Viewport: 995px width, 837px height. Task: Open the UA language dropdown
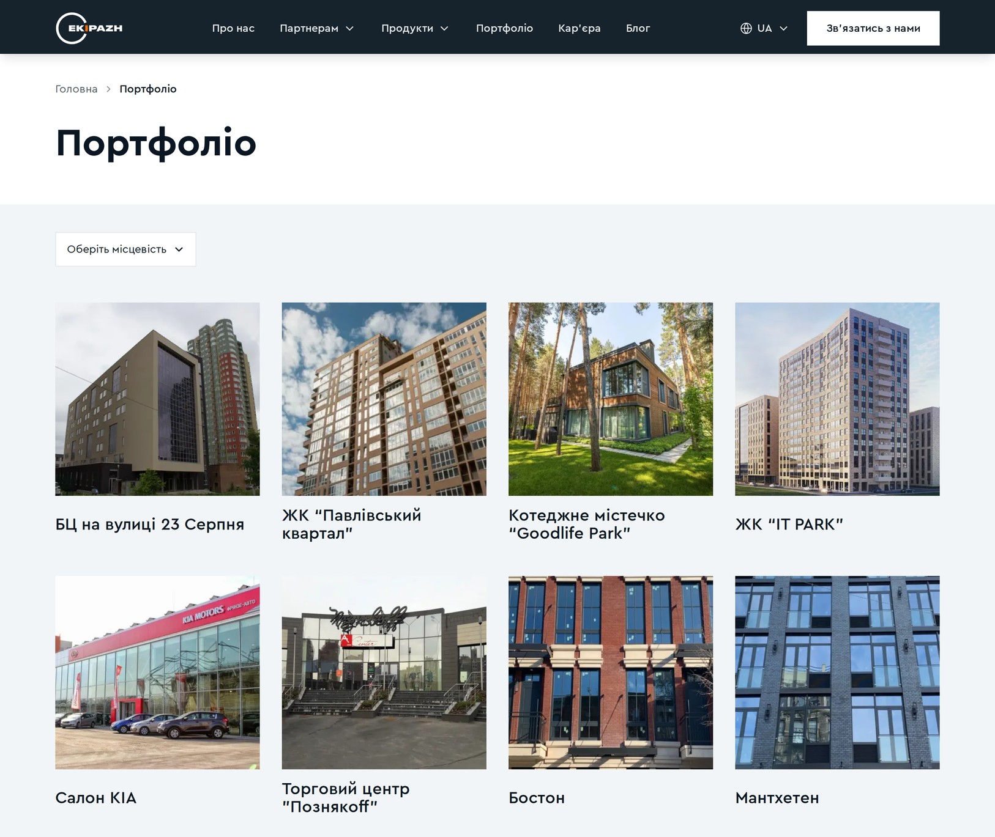764,28
